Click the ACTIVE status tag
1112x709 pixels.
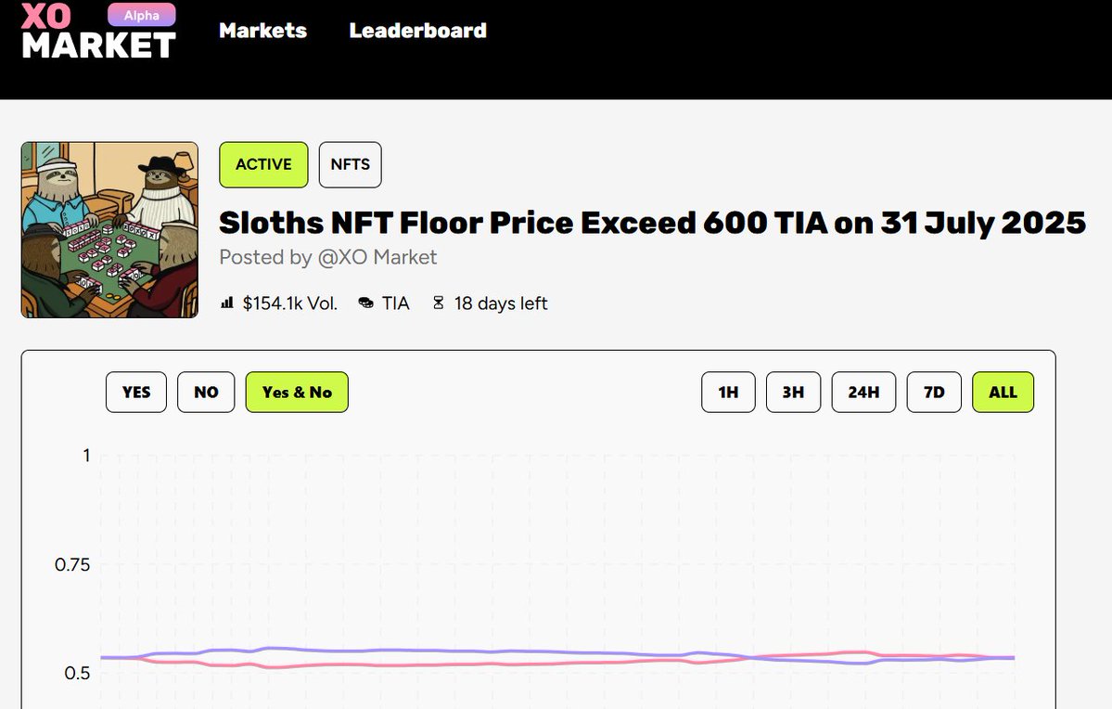click(263, 164)
